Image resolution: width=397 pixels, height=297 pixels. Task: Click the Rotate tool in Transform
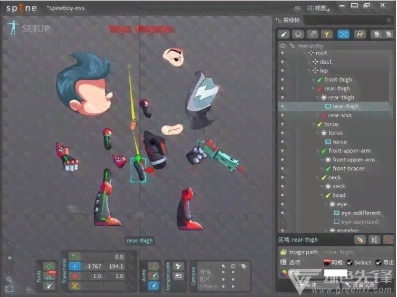74,256
